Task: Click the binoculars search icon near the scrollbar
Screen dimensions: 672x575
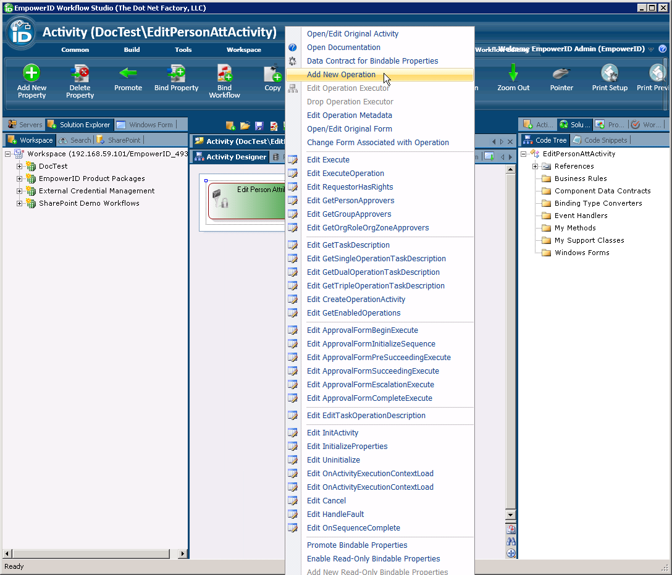Action: click(510, 541)
